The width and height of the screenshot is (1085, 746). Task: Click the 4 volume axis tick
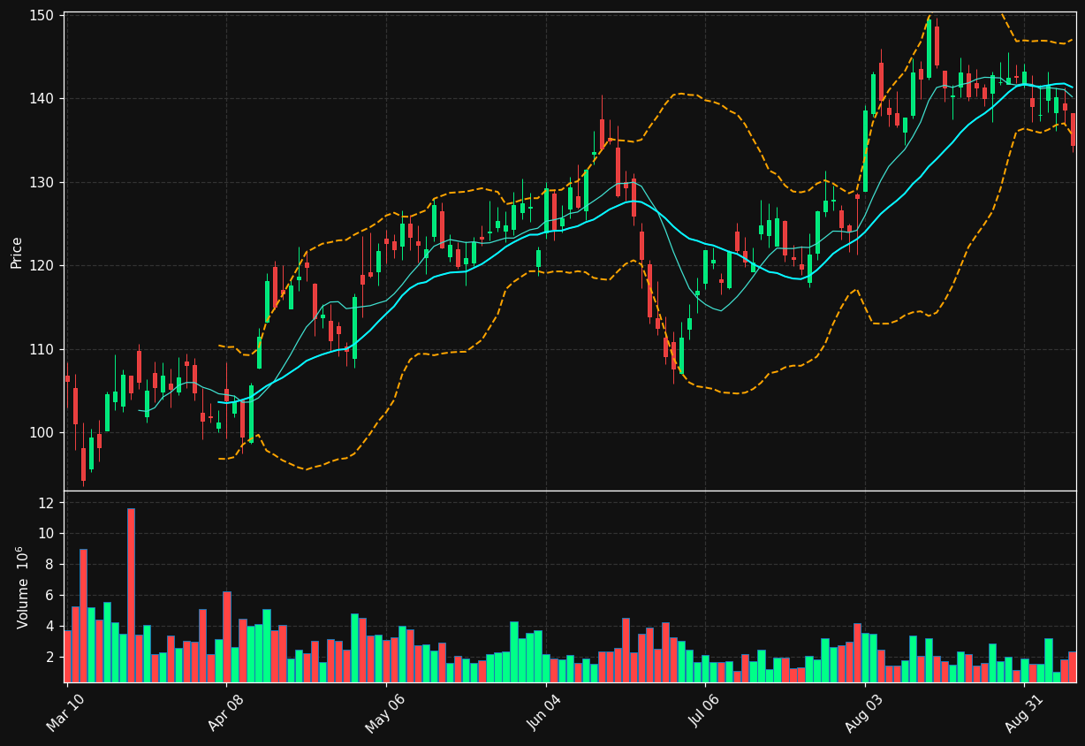(x=51, y=627)
